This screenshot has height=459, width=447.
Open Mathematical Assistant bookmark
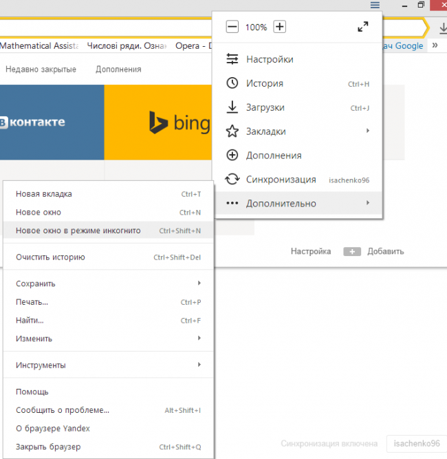[x=39, y=45]
